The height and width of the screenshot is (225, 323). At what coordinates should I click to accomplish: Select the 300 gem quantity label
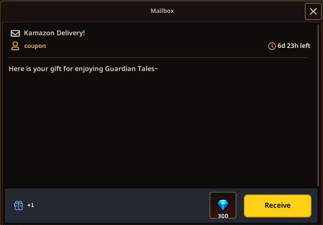pos(223,216)
